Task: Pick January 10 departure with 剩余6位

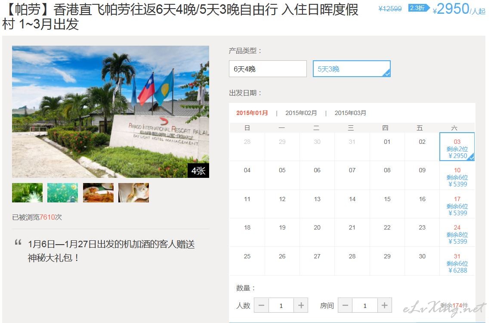Action: tap(457, 175)
